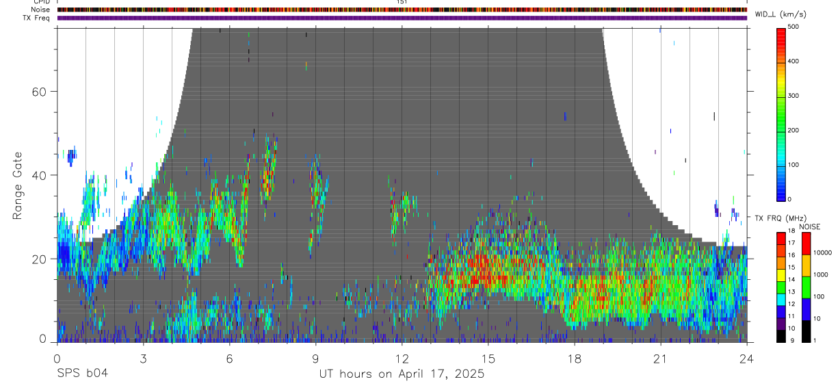This screenshot has height=388, width=840.
Task: Select the 'SPS b04' radar beam label
Action: [81, 374]
